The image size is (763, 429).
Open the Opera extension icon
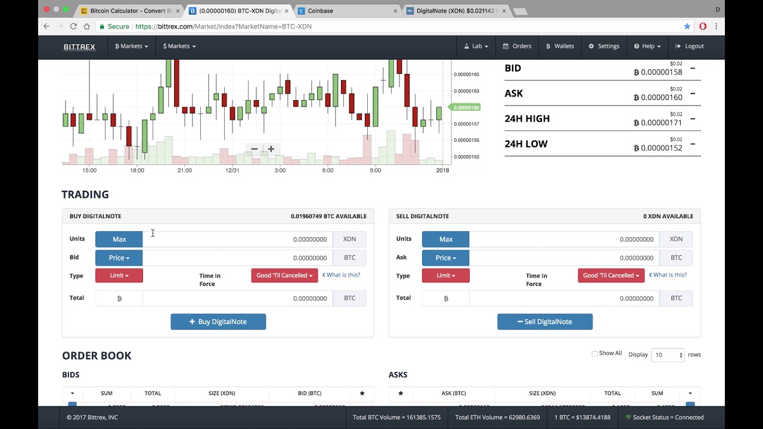click(x=703, y=26)
